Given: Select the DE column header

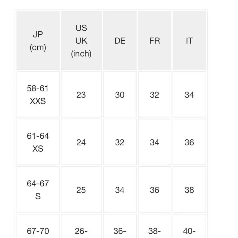Looking at the screenshot, I should click(x=120, y=41).
